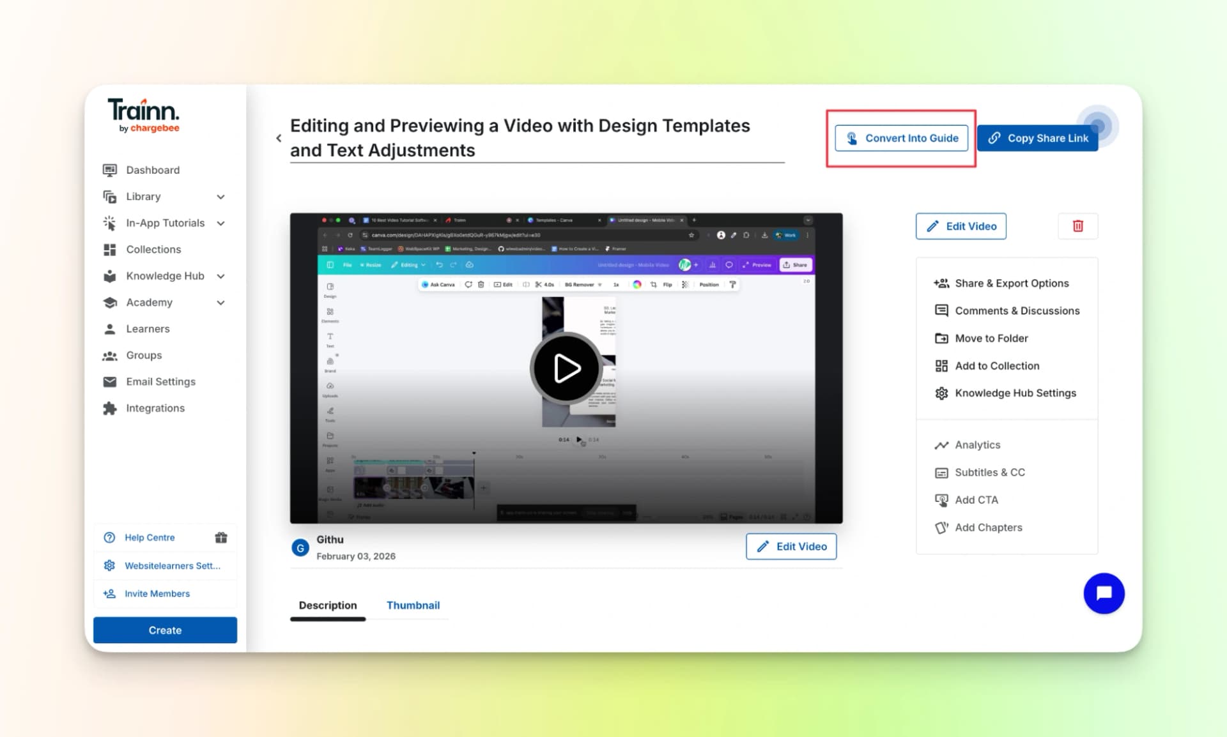Viewport: 1227px width, 737px height.
Task: Click the Copy Share Link button
Action: pos(1037,138)
